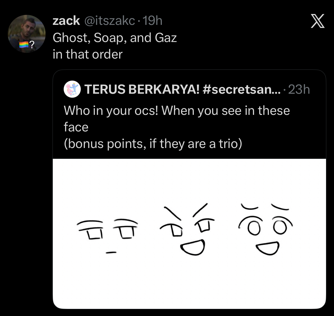Click the angry grinning middle face
This screenshot has width=334, height=316.
[188, 230]
